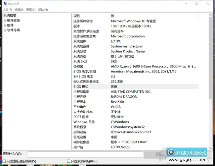Select the 系统目录 row label
The width and height of the screenshot is (215, 166).
tap(80, 127)
